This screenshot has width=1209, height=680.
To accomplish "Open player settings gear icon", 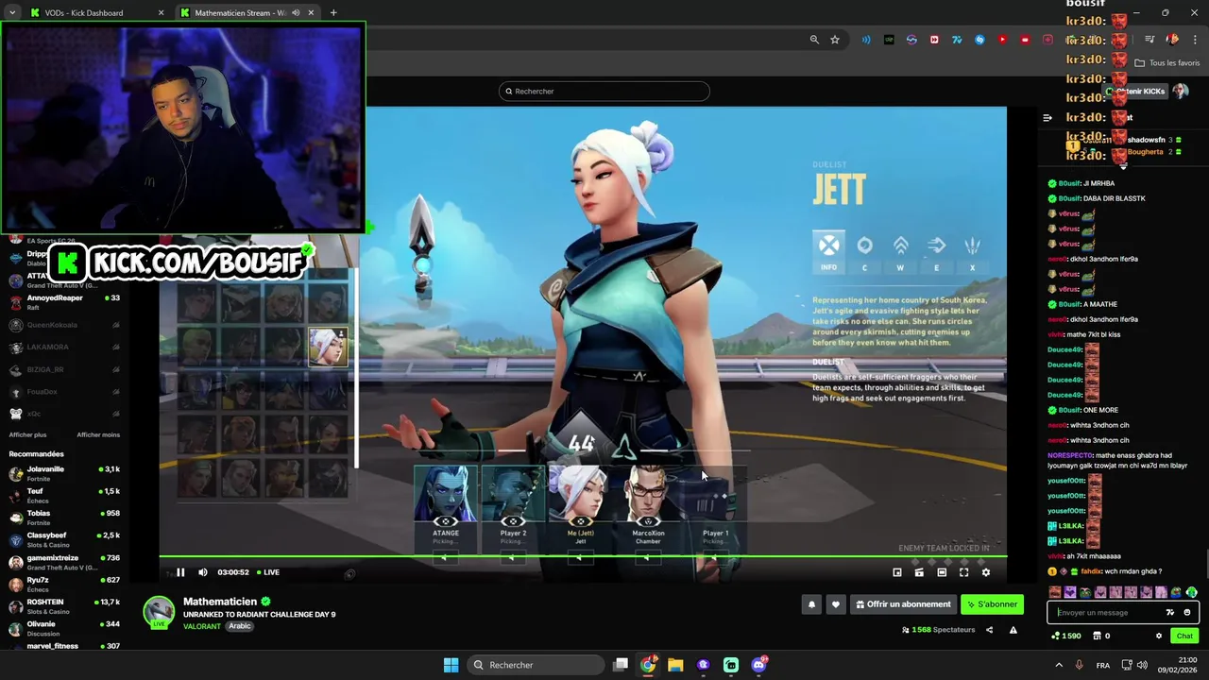I will point(986,572).
